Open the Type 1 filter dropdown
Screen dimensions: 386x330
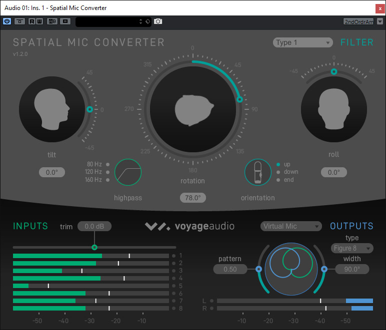coord(303,42)
